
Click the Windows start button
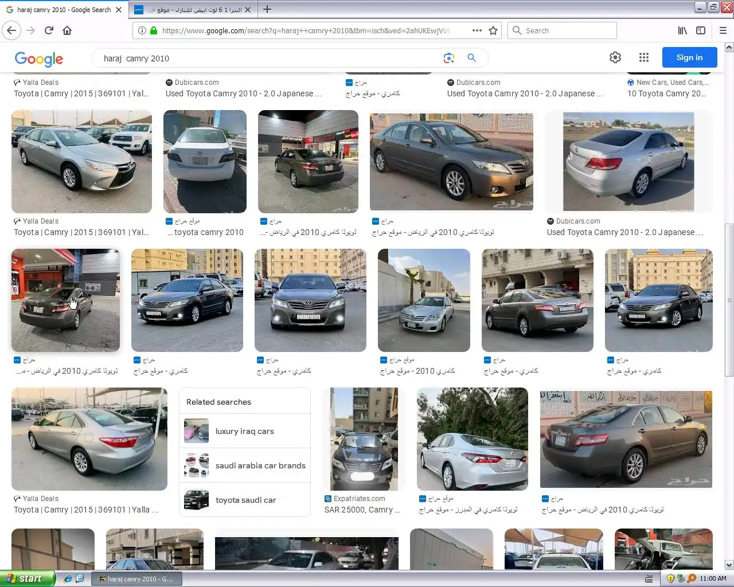pyautogui.click(x=28, y=578)
